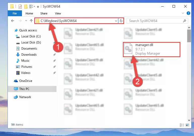Switch to Details view in status bar
This screenshot has width=194, height=136.
(x=182, y=125)
